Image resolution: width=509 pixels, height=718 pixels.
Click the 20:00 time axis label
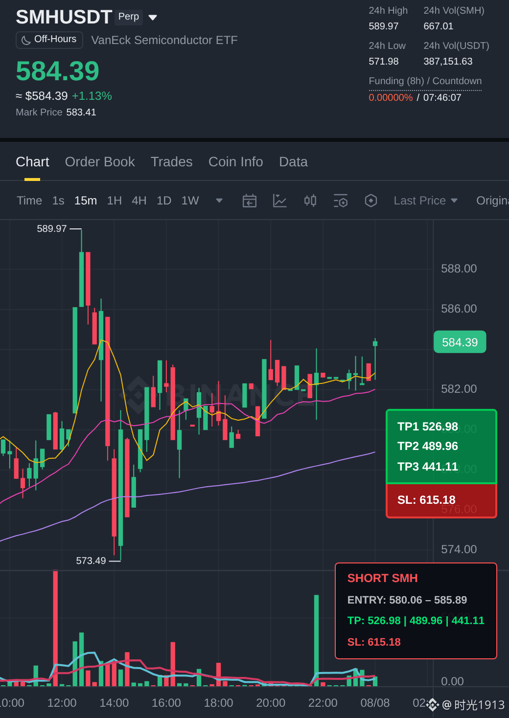pos(271,703)
